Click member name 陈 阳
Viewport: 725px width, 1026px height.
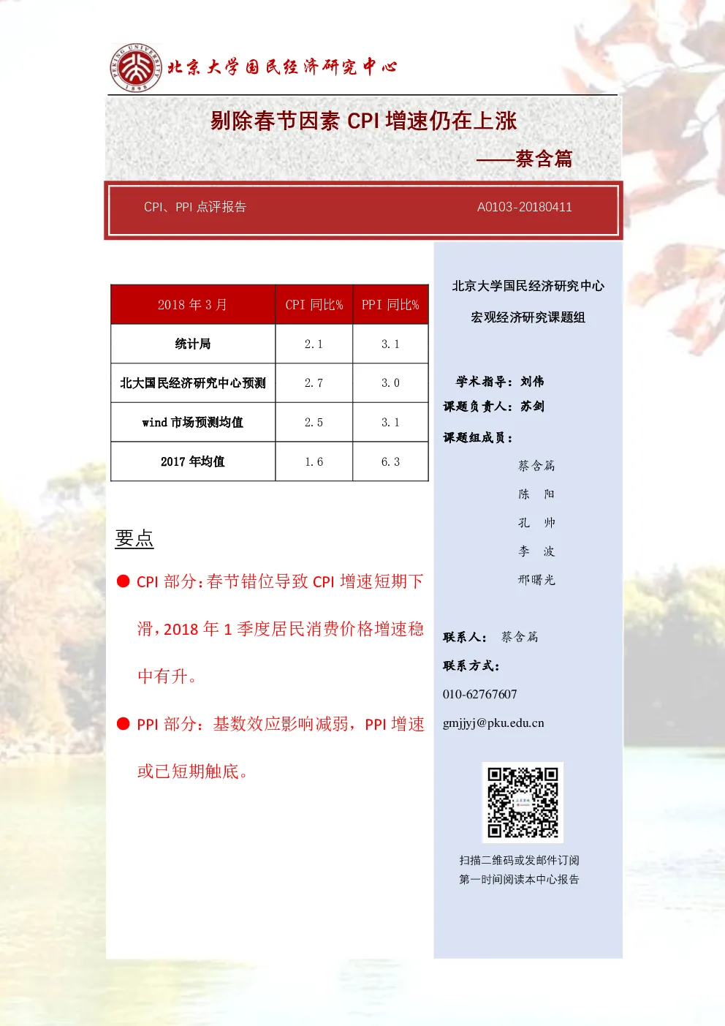click(536, 494)
